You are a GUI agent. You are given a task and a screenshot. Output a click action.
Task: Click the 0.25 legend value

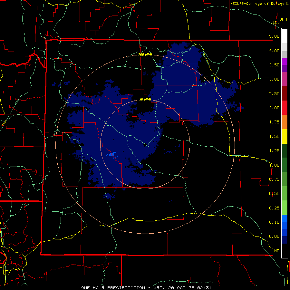(274, 208)
